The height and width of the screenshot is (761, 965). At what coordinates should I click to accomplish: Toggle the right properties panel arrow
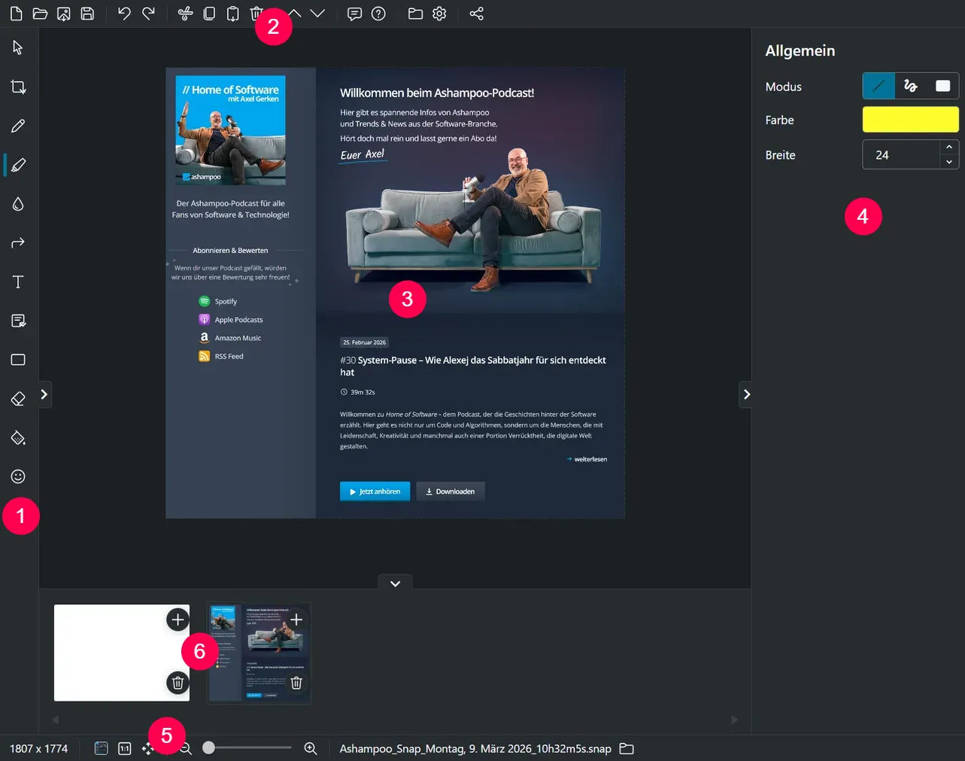click(x=745, y=394)
